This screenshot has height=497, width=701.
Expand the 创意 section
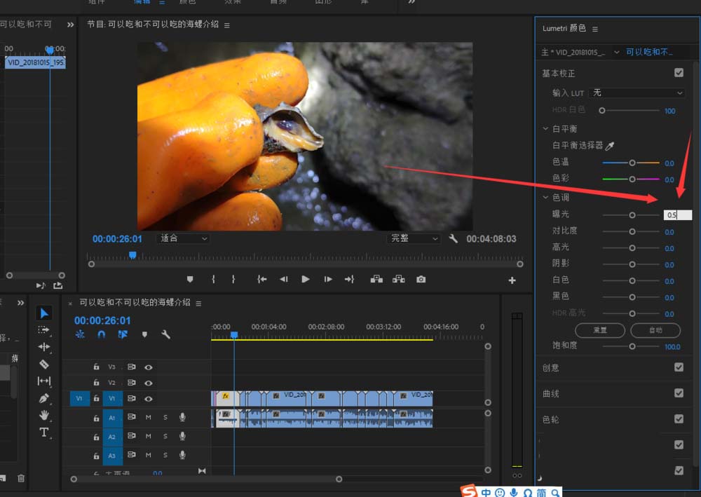pos(551,368)
